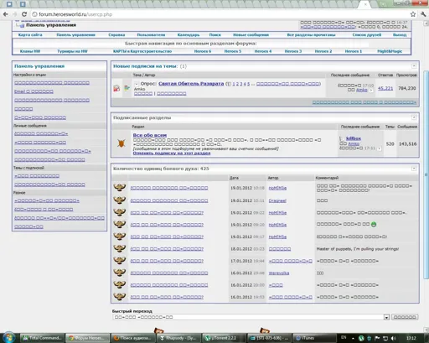Show hidden tray icons arrow
This screenshot has width=429, height=343.
353,338
